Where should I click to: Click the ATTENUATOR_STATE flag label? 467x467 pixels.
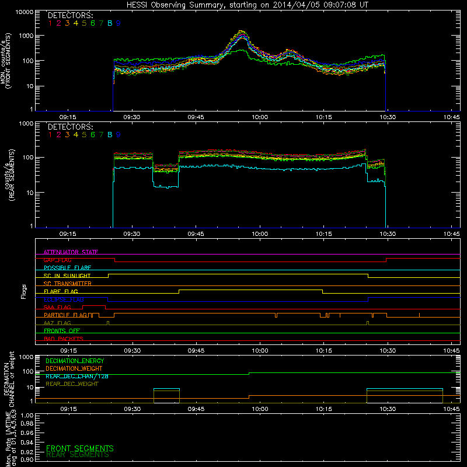(x=71, y=252)
